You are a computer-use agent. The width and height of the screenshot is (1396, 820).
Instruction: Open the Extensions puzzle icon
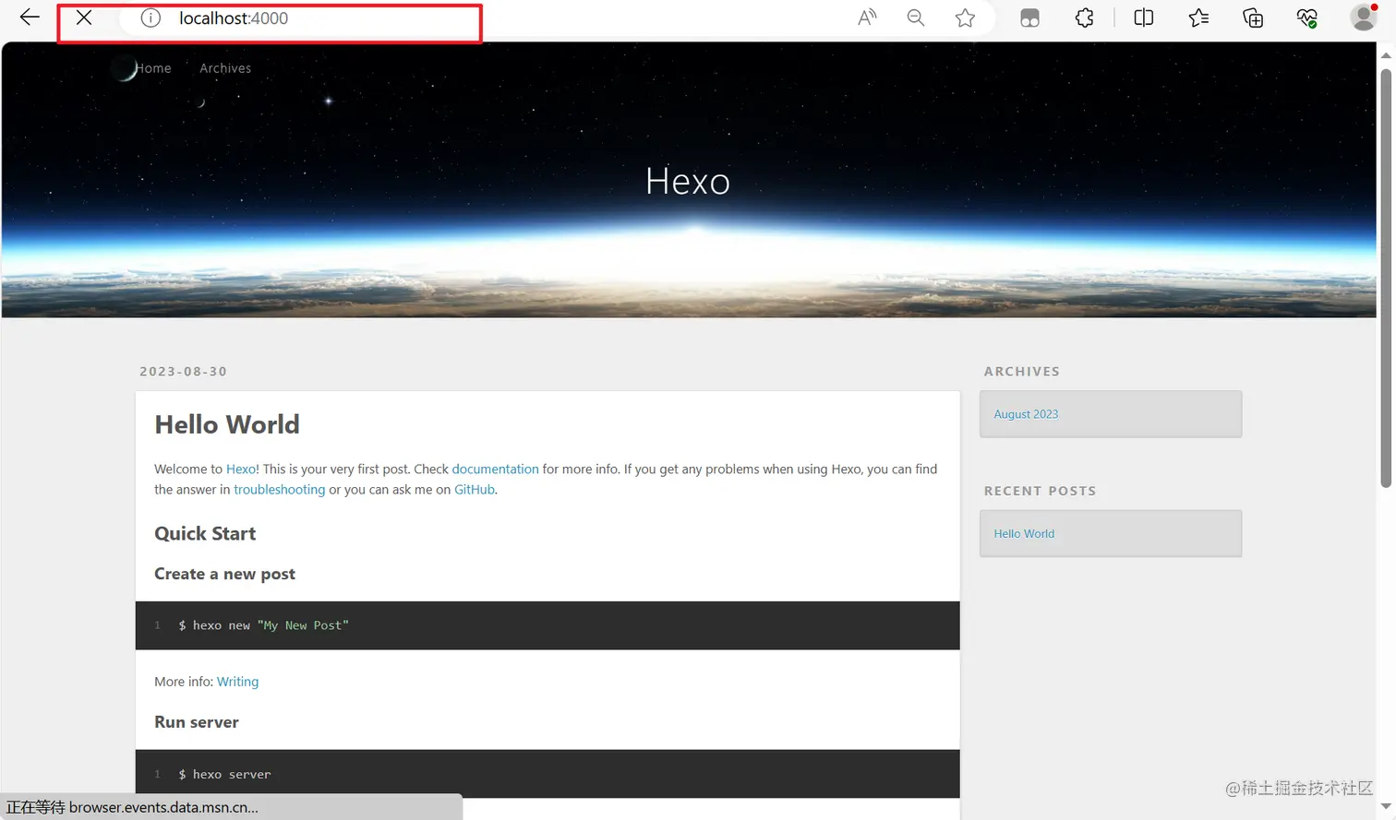[x=1085, y=18]
